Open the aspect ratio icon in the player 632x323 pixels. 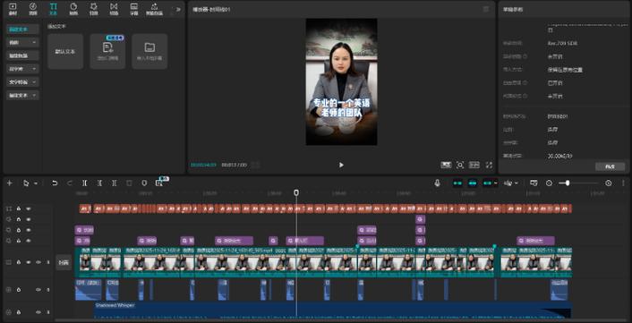(x=474, y=165)
